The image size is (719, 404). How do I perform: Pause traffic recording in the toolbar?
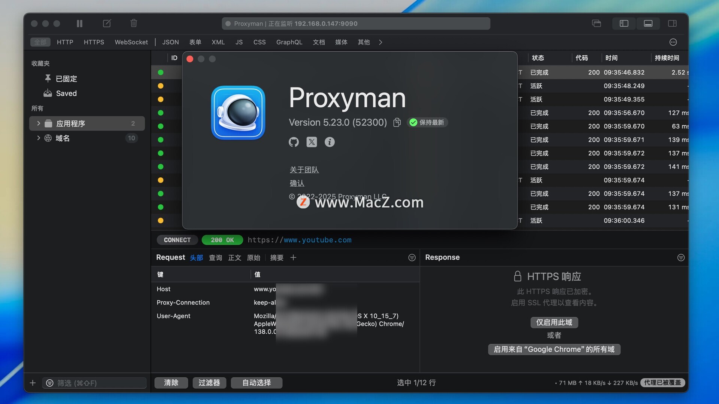79,24
